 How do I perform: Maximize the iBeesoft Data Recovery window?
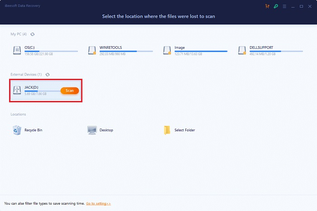click(302, 6)
